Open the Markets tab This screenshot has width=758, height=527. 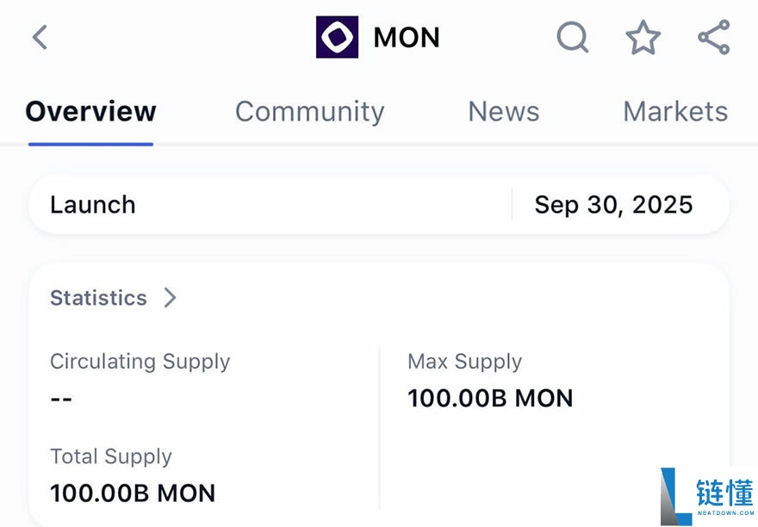click(x=675, y=111)
